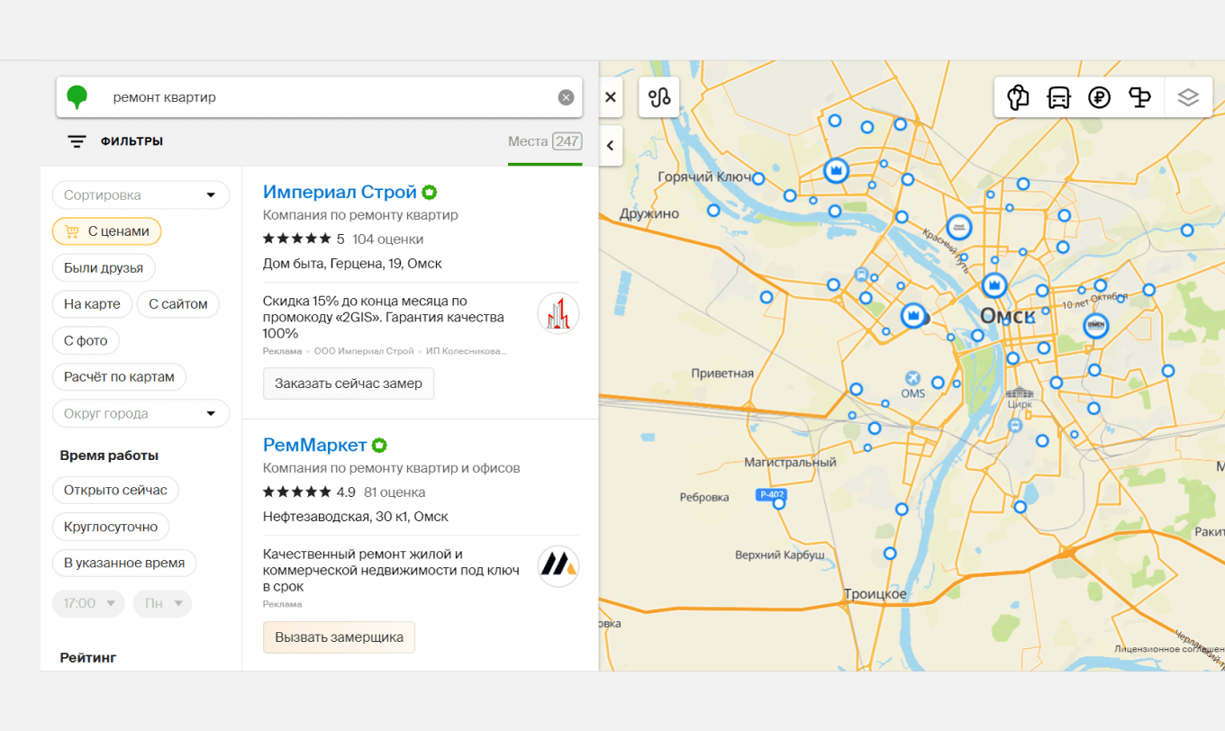Click the Ребровка label on map
This screenshot has width=1225, height=731.
[x=704, y=497]
